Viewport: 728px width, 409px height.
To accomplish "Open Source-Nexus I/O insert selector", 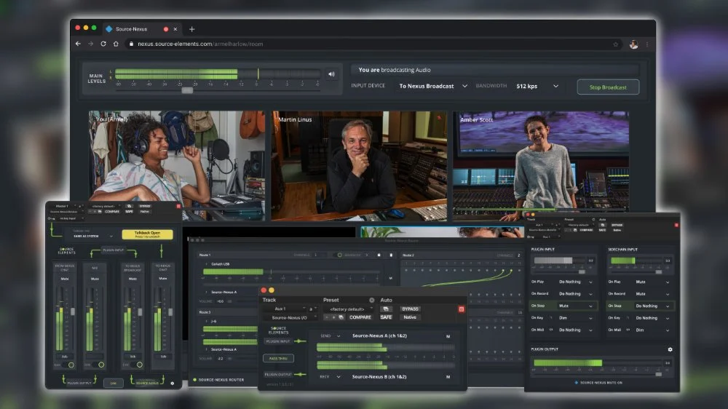I will click(290, 317).
